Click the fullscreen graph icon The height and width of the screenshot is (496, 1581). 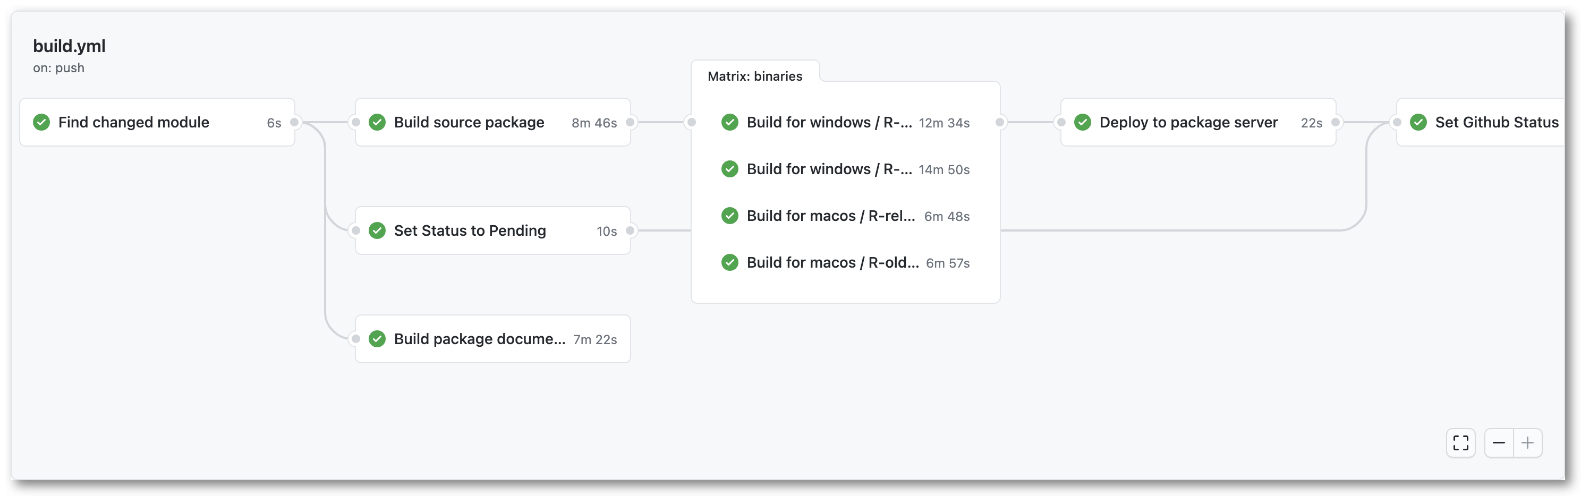coord(1461,442)
